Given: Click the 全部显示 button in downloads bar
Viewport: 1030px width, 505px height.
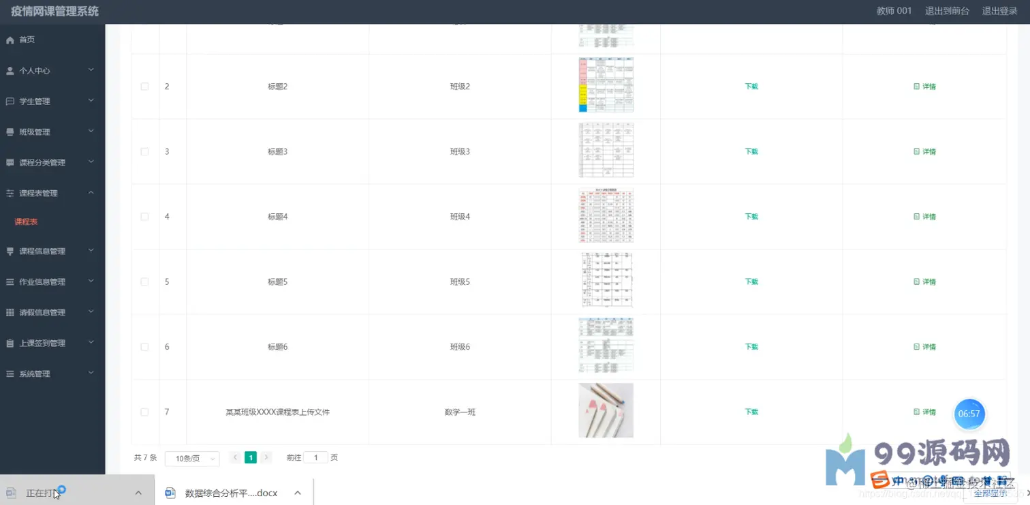Looking at the screenshot, I should click(x=990, y=493).
